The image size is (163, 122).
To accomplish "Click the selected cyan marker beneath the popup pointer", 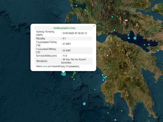I will coord(63,73).
